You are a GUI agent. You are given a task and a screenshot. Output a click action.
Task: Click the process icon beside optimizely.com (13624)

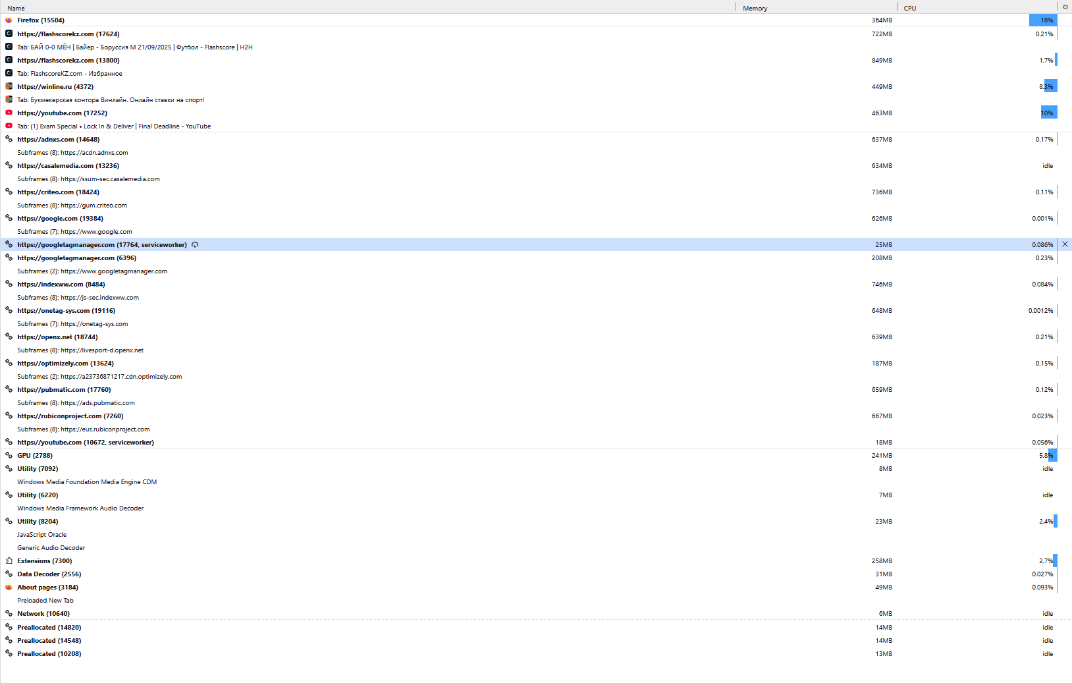[9, 363]
